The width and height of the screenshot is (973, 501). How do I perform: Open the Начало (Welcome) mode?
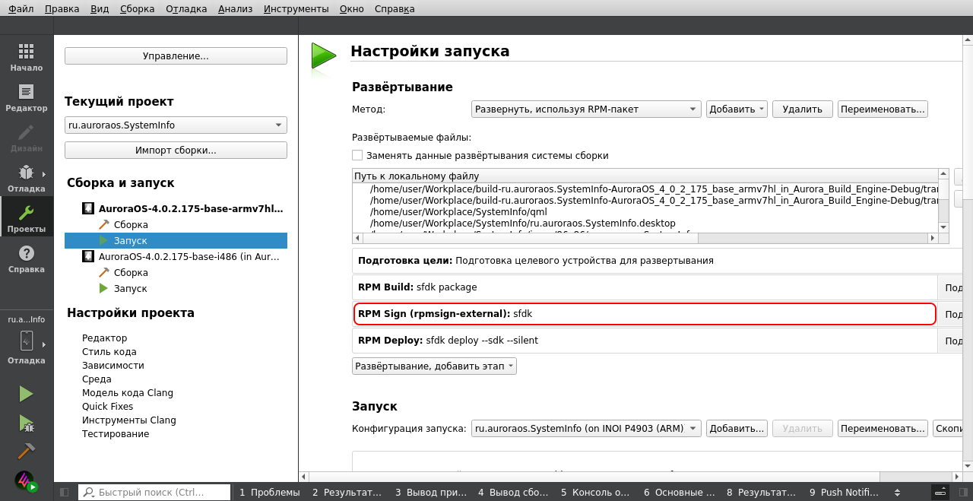pos(26,58)
